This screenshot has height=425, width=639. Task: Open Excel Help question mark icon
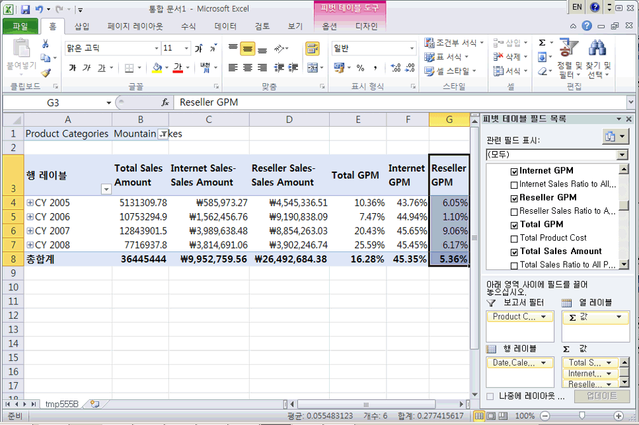(586, 26)
